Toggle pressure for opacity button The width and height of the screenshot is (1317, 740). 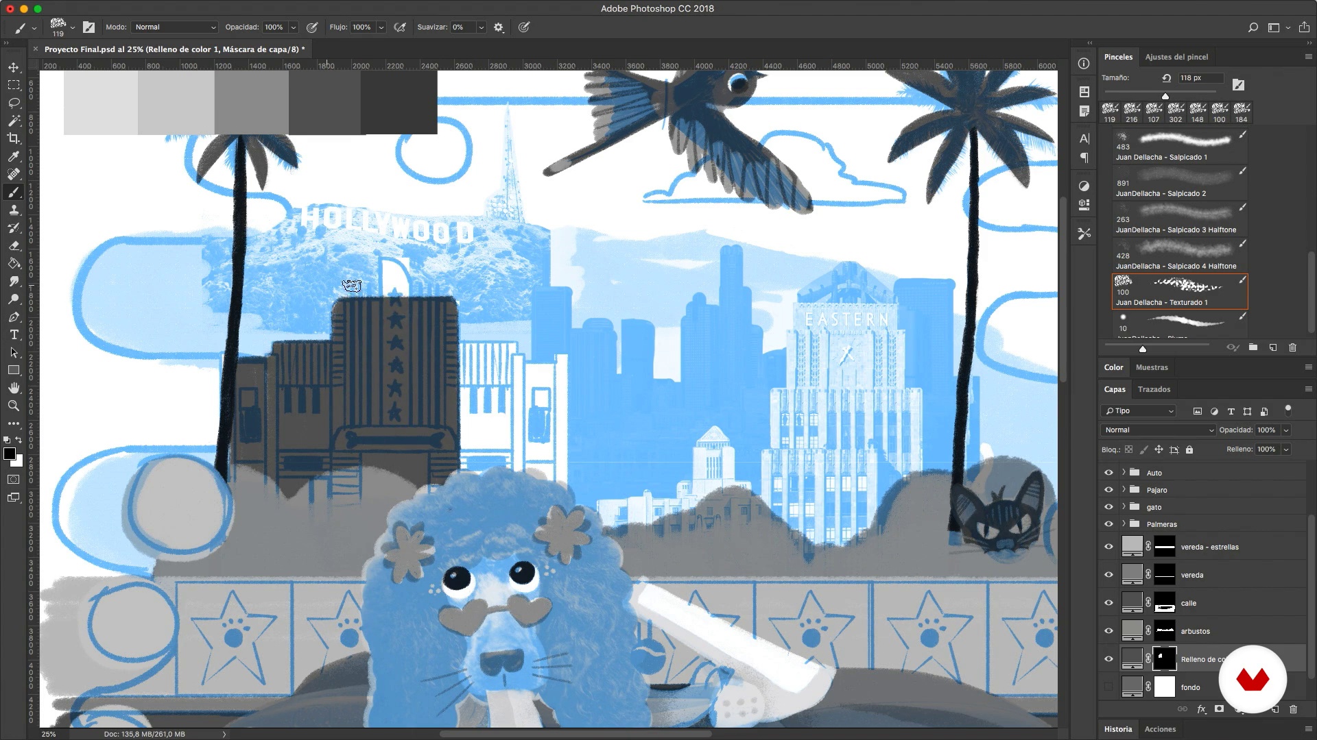(312, 27)
